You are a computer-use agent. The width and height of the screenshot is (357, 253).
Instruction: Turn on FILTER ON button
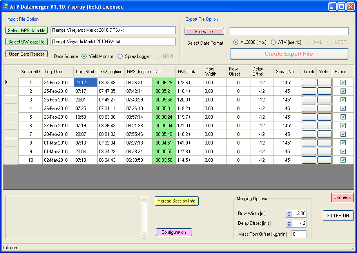click(338, 216)
